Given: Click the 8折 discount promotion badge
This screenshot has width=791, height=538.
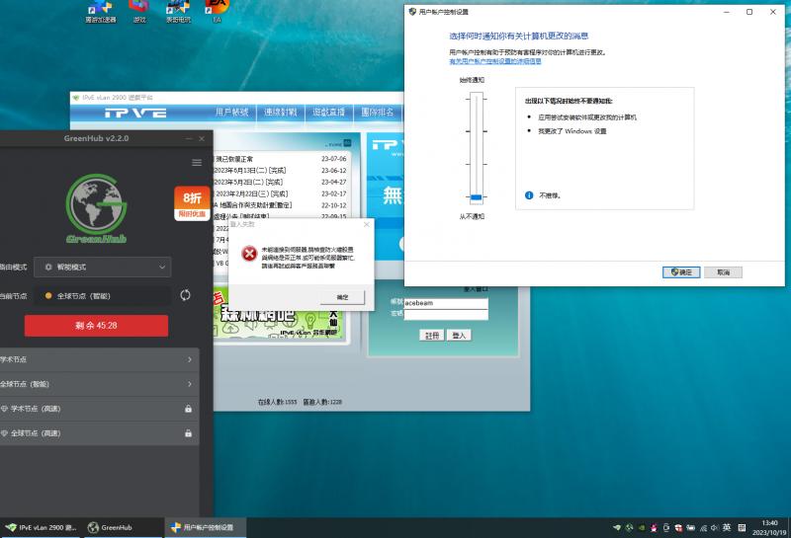Looking at the screenshot, I should click(x=191, y=201).
